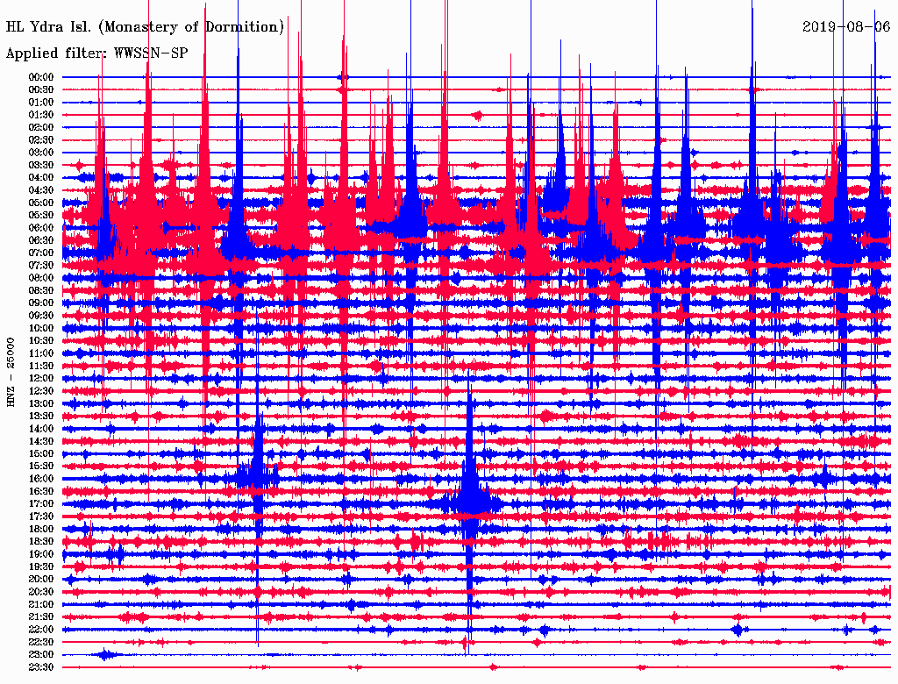
Task: Select the 08:00 time label
Action: tap(41, 278)
